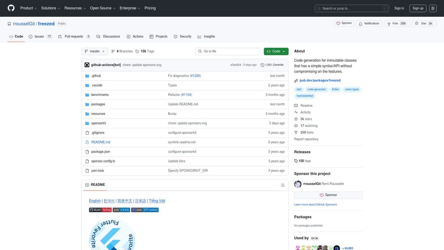Open pub.dev/packages/freezed link
Screen dimensions: 444x250
click(x=320, y=81)
